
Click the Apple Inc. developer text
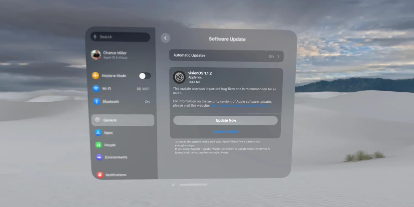pos(195,78)
